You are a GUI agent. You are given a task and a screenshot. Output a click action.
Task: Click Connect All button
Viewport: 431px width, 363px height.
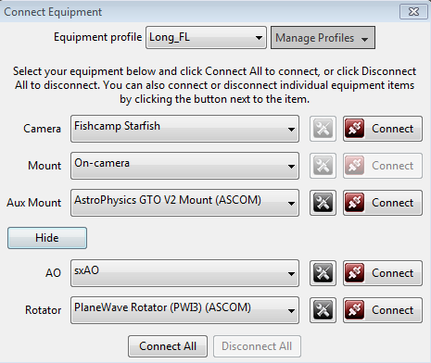click(168, 346)
